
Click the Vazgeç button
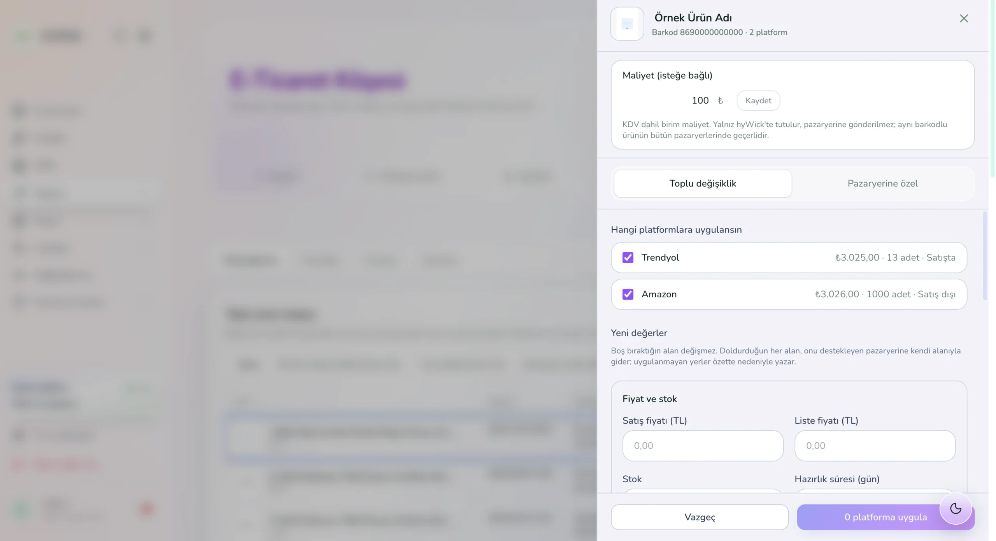click(x=700, y=517)
